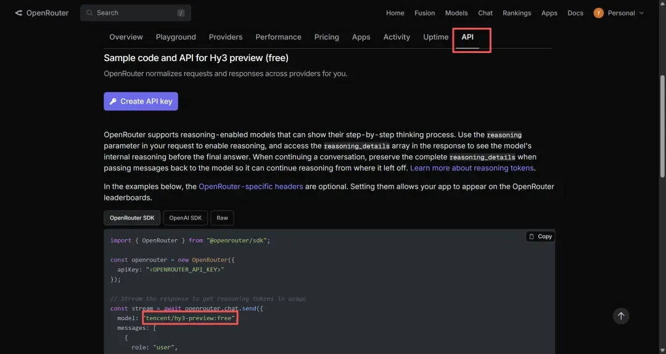
Task: Select the OpenRouter SDK code tab
Action: (x=132, y=218)
